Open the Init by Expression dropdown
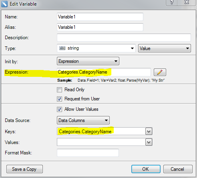The height and width of the screenshot is (178, 197). coord(88,61)
